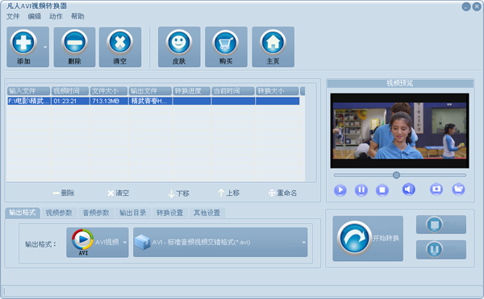Open the 编辑 menu
Image resolution: width=484 pixels, height=299 pixels.
tap(34, 16)
